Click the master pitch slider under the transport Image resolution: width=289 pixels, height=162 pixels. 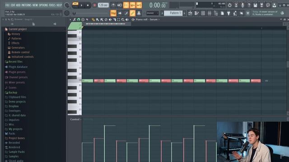(x=91, y=13)
